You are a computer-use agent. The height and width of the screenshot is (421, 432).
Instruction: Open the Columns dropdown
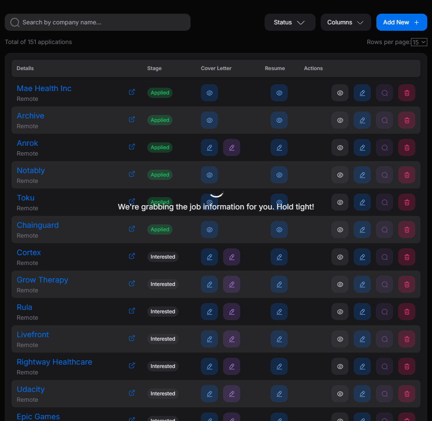pos(346,22)
